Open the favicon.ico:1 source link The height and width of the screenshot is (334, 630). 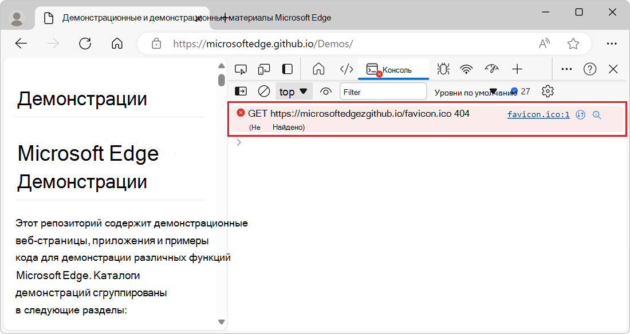pos(538,114)
